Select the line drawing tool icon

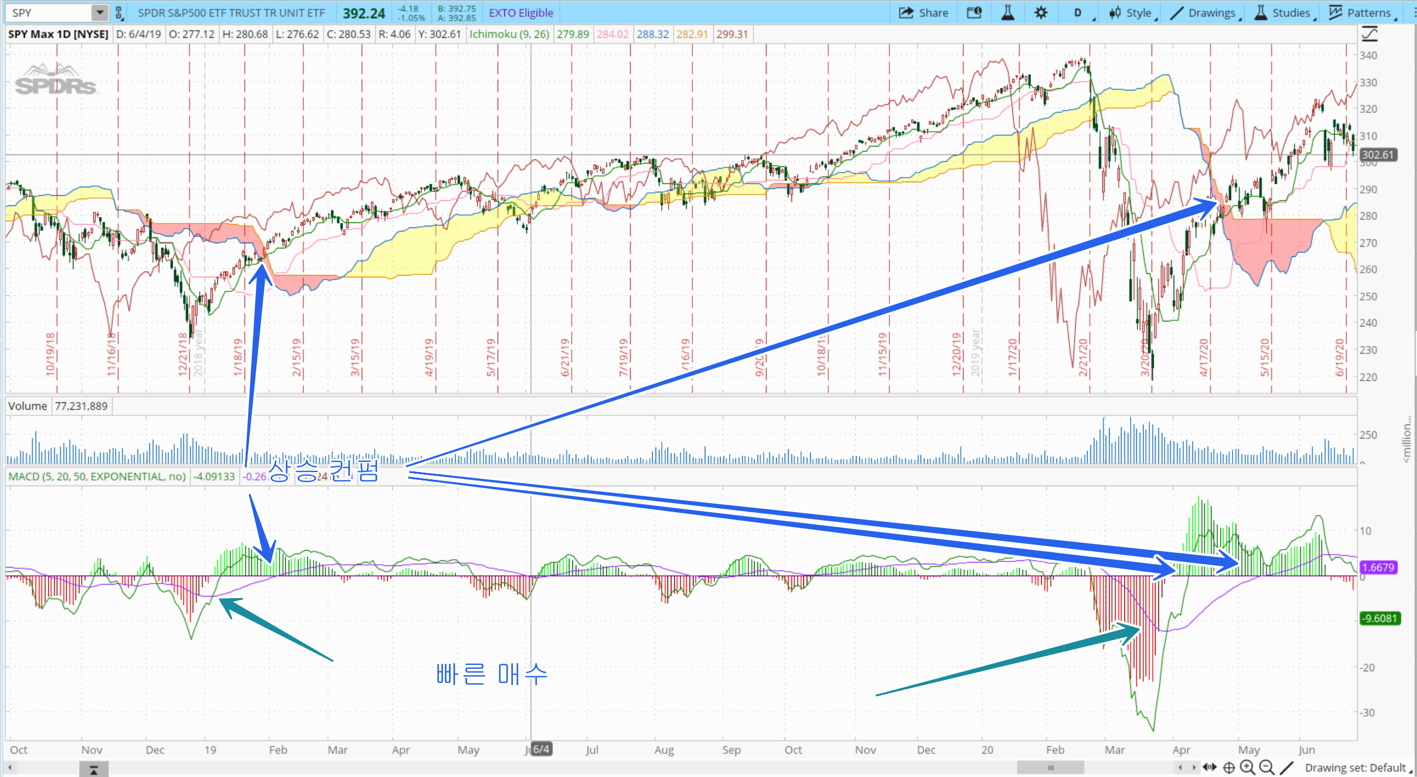[x=1287, y=767]
